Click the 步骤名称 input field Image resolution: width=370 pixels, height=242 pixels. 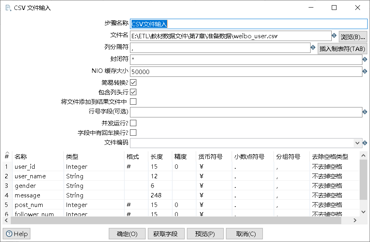tap(249, 24)
